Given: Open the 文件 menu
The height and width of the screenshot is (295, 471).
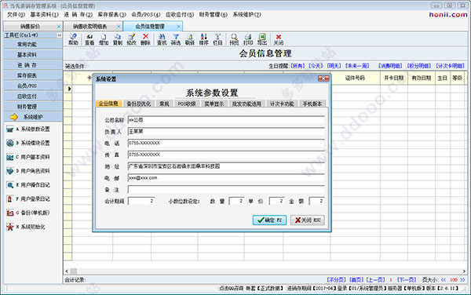Looking at the screenshot, I should click(x=16, y=14).
